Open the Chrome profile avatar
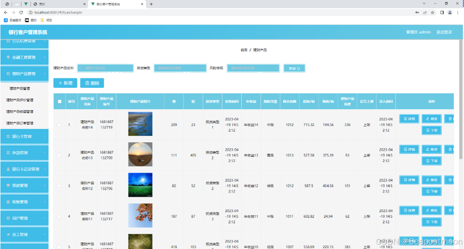Viewport: 464px width, 249px height. pyautogui.click(x=450, y=12)
